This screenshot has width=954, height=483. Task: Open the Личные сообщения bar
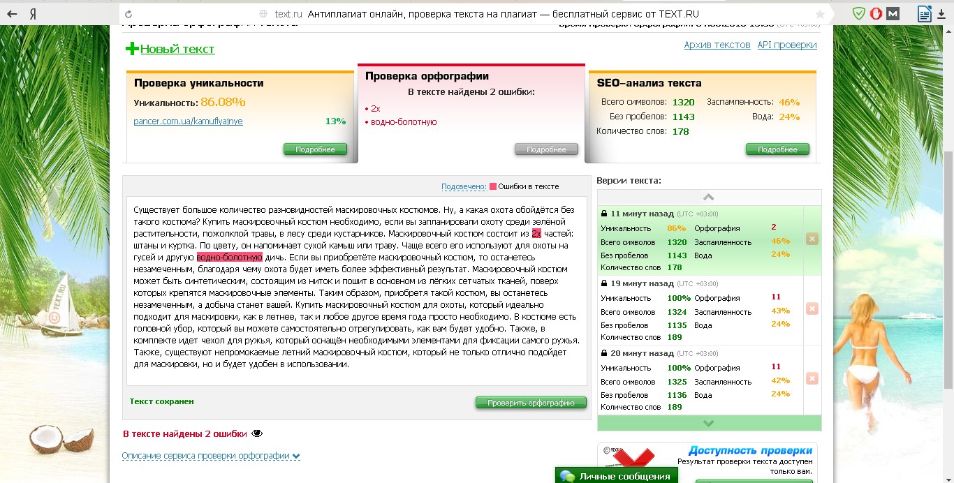617,476
